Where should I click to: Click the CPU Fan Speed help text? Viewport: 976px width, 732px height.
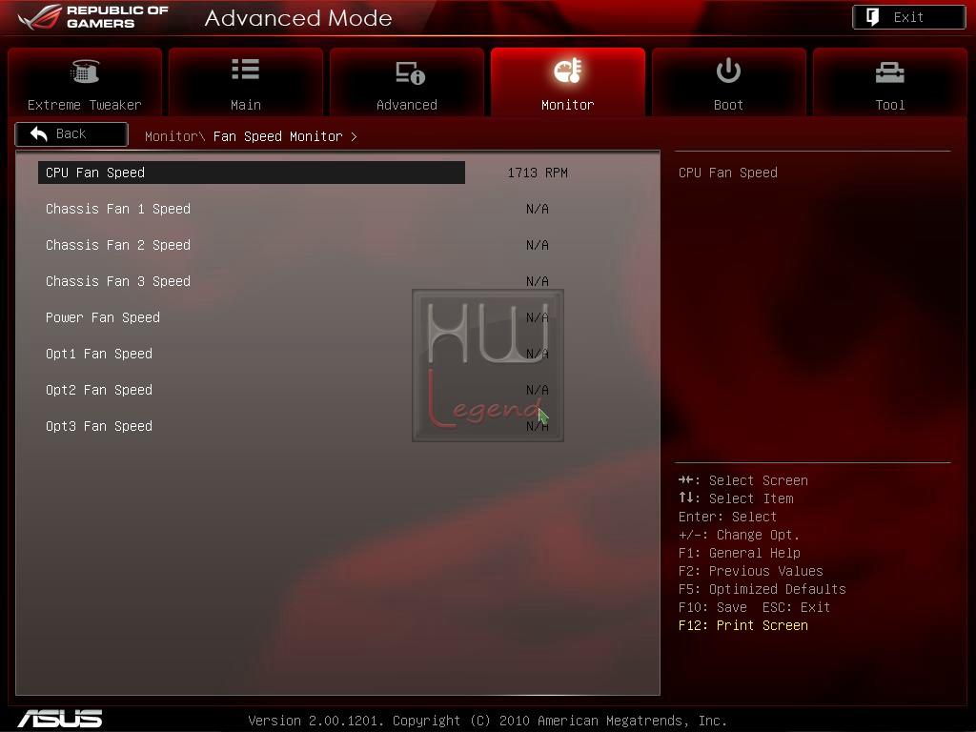click(x=727, y=173)
